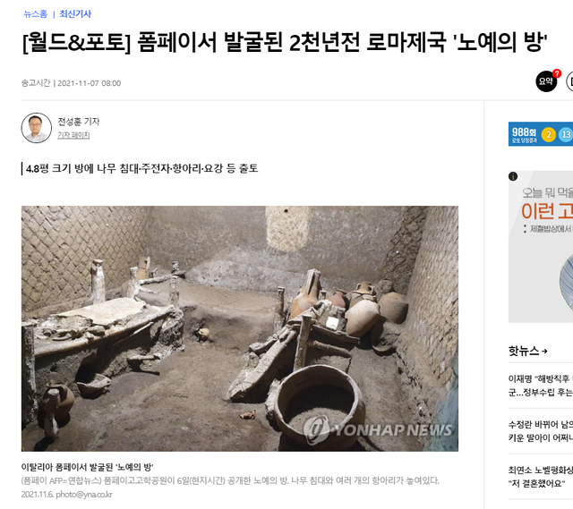Open the 최연소 노벨평화상 headline

click(x=541, y=477)
